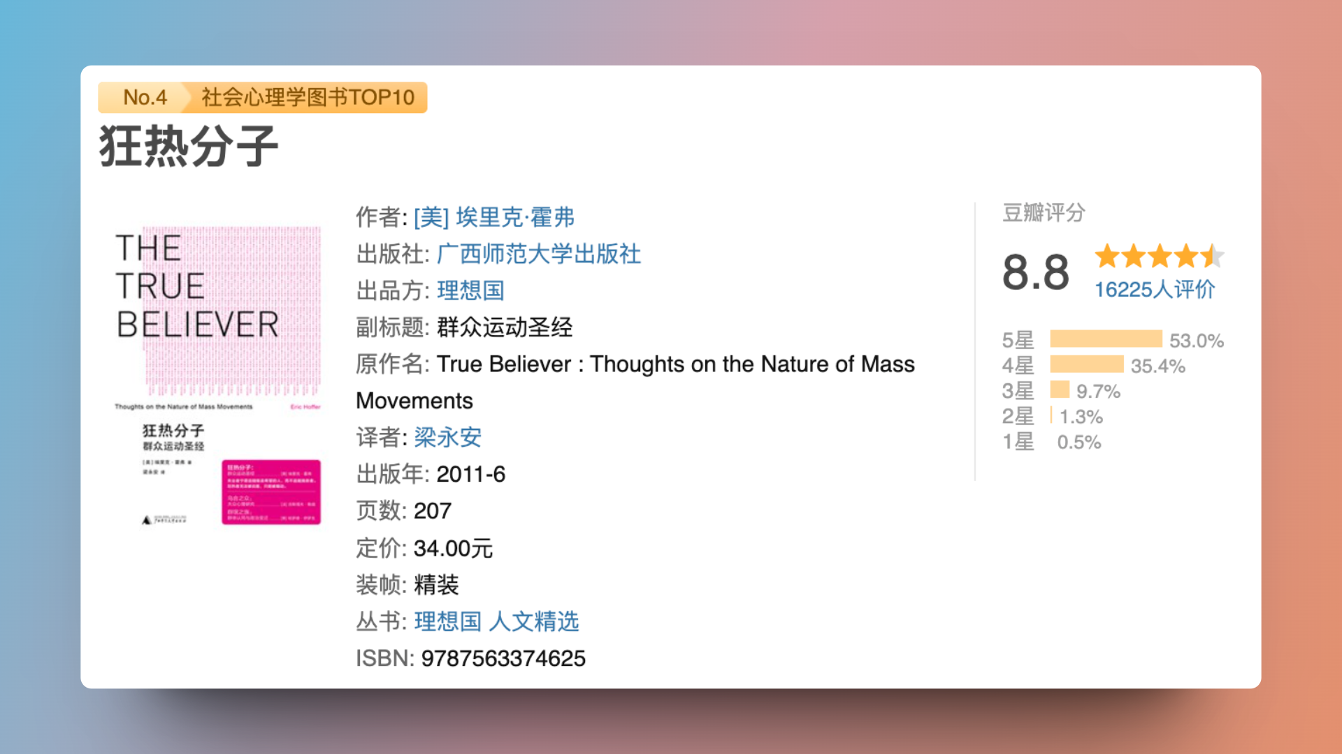Click the 豆瓣评分 heading
Image resolution: width=1342 pixels, height=754 pixels.
tap(1044, 212)
